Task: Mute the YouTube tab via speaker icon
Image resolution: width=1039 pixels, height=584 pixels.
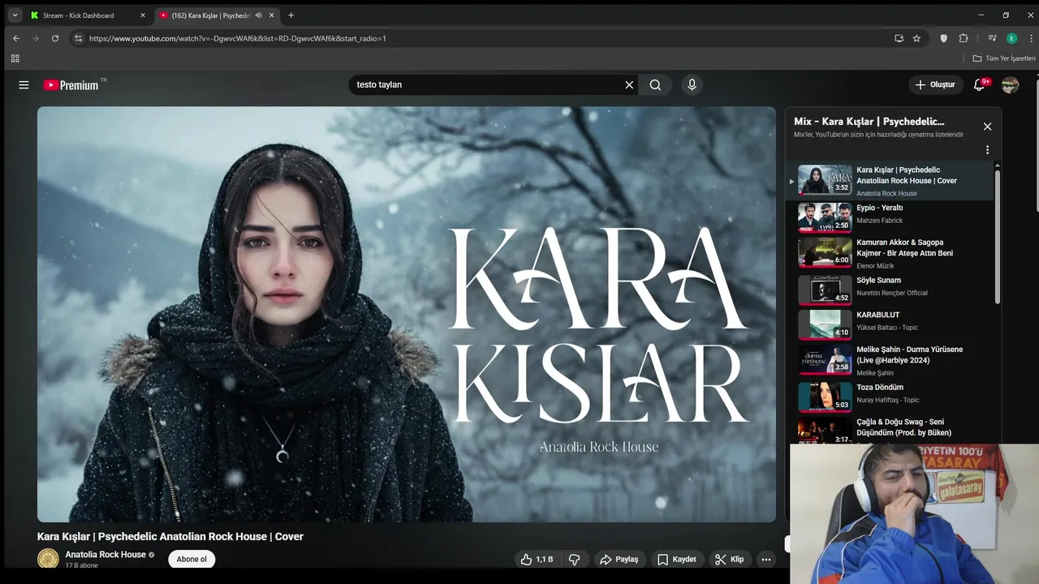Action: tap(258, 15)
